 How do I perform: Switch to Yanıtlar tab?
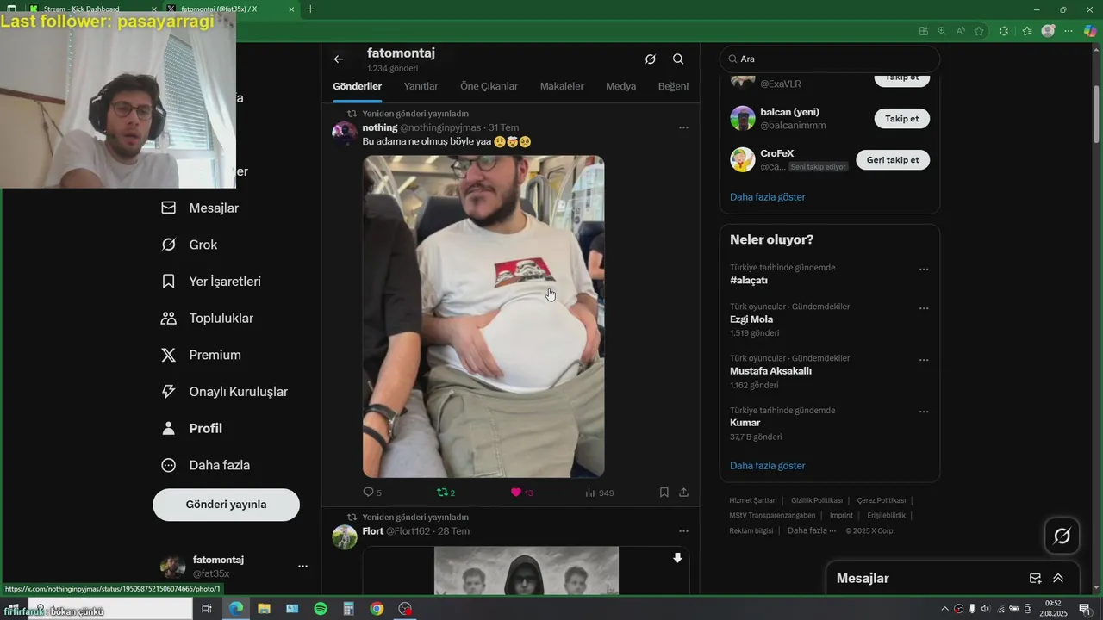421,86
